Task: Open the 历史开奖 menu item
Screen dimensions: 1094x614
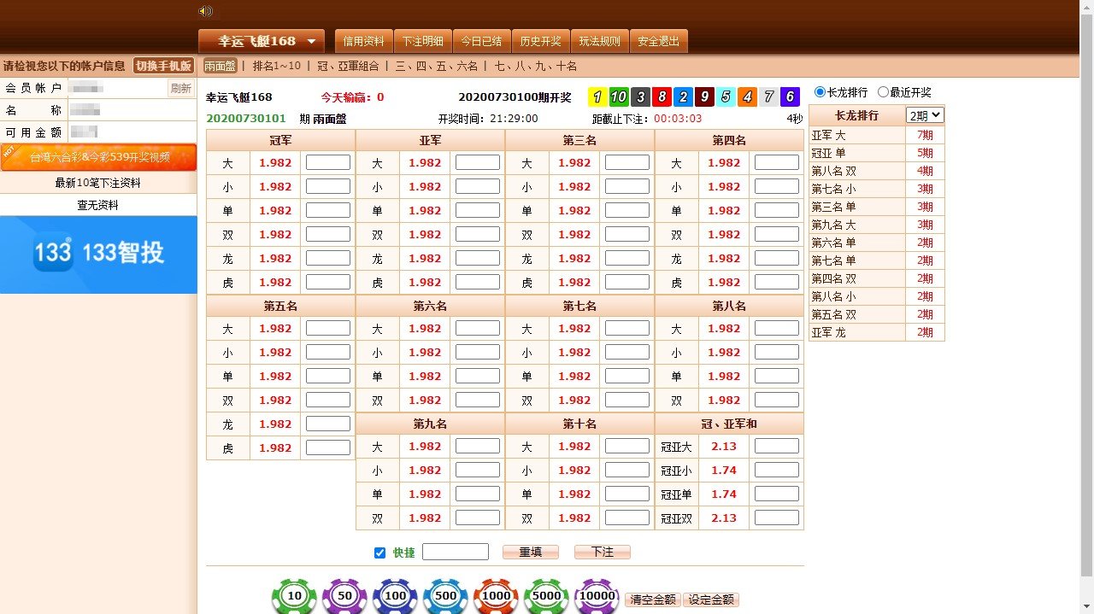Action: click(540, 41)
